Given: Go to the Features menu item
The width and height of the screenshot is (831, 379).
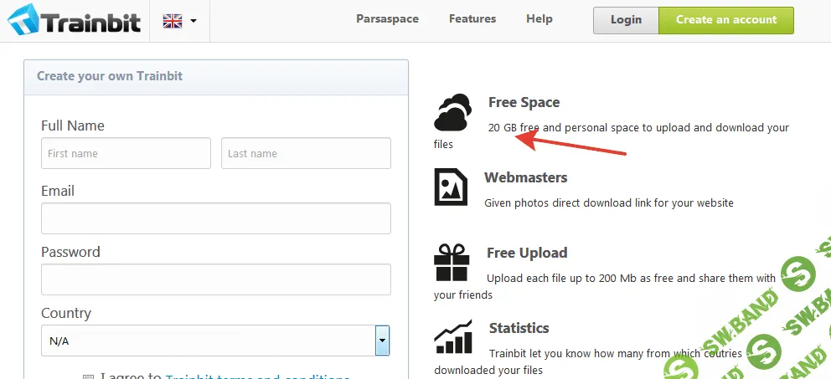Looking at the screenshot, I should (x=472, y=19).
